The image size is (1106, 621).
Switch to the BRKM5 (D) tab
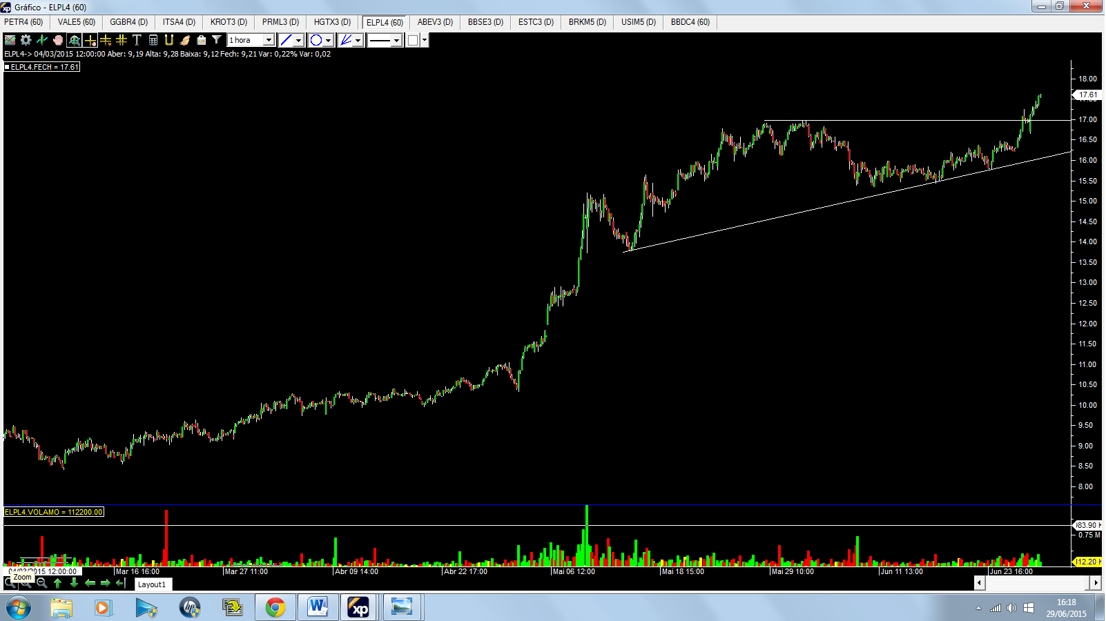(588, 22)
